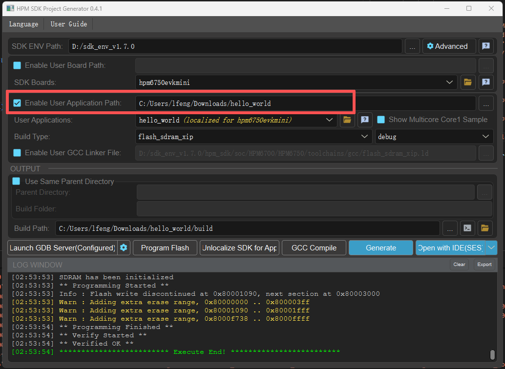Click GCC Compile button
Image resolution: width=505 pixels, height=369 pixels.
[314, 247]
